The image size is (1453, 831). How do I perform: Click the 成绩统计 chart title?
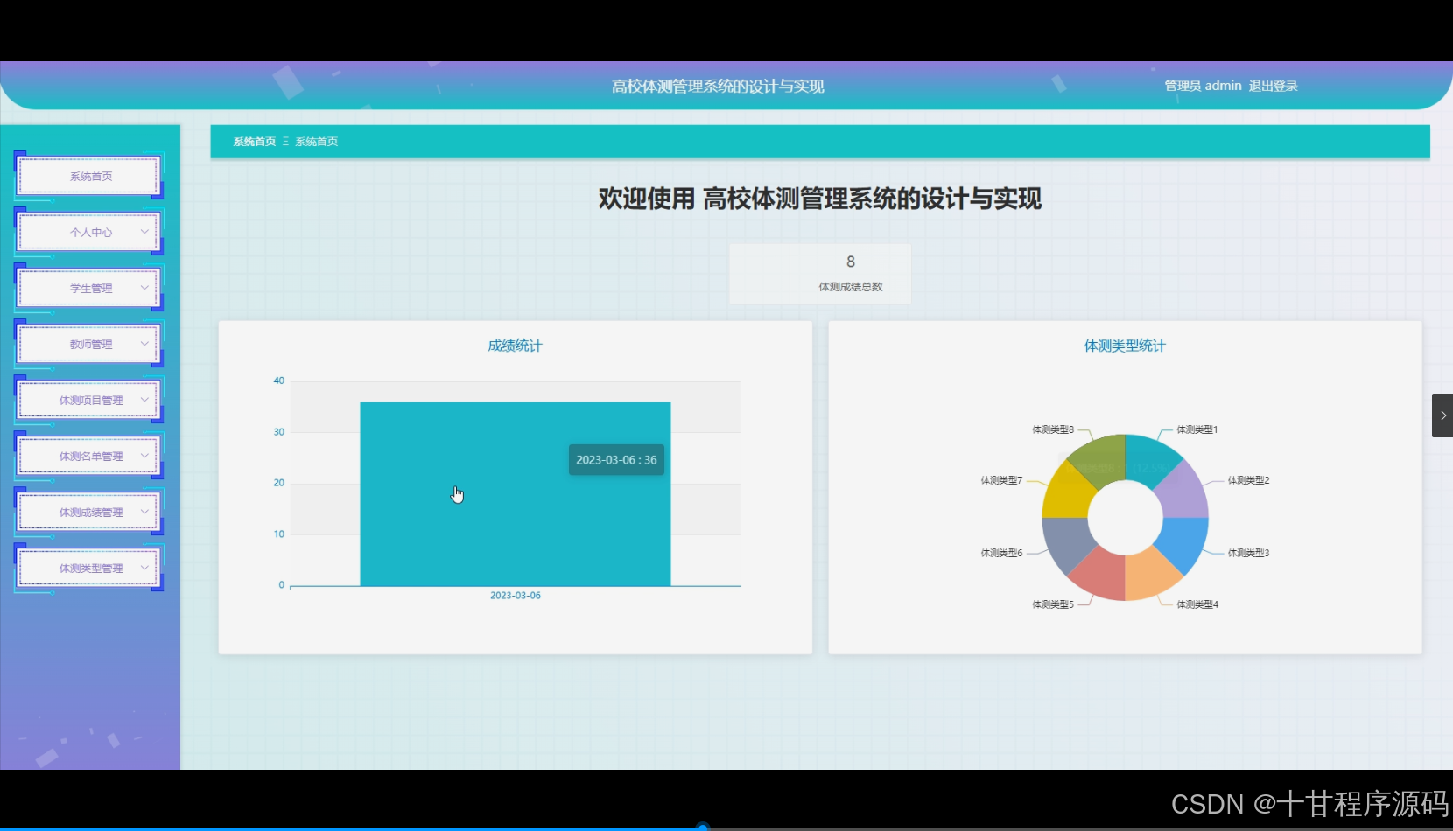tap(515, 346)
